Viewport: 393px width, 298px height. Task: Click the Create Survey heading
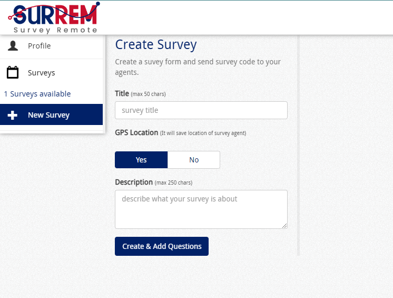(x=156, y=45)
